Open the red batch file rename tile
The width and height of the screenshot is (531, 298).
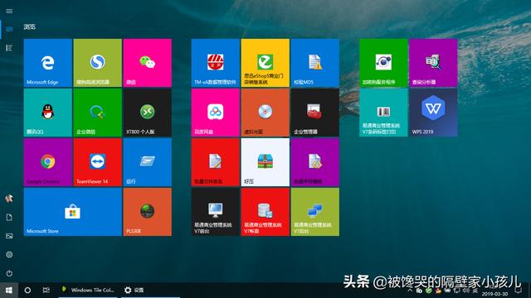click(x=216, y=162)
